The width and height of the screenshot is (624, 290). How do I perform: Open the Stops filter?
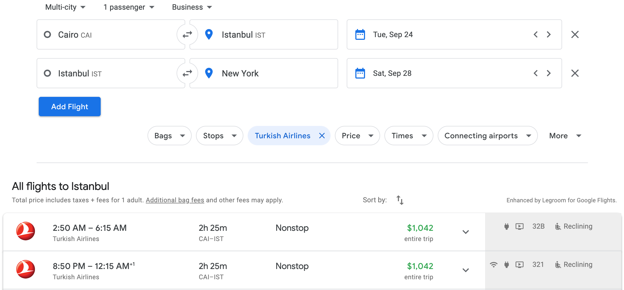coord(219,136)
